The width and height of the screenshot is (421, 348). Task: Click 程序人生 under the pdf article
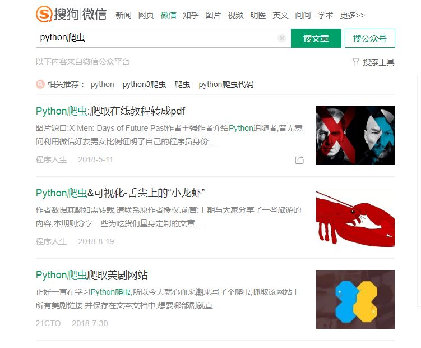51,159
